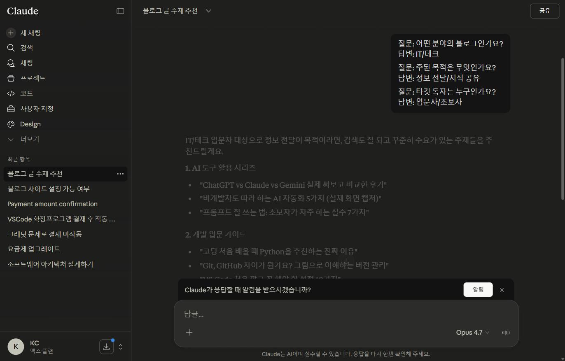This screenshot has width=565, height=361.
Task: Click the 알림 notification button
Action: 478,289
